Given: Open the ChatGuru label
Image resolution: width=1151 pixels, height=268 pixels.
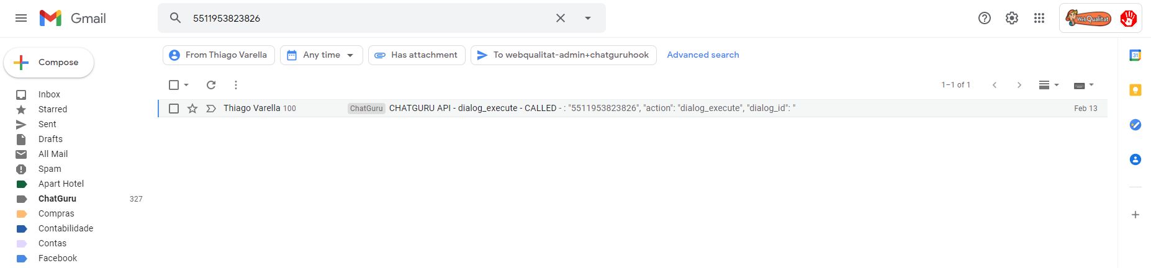Looking at the screenshot, I should 57,199.
